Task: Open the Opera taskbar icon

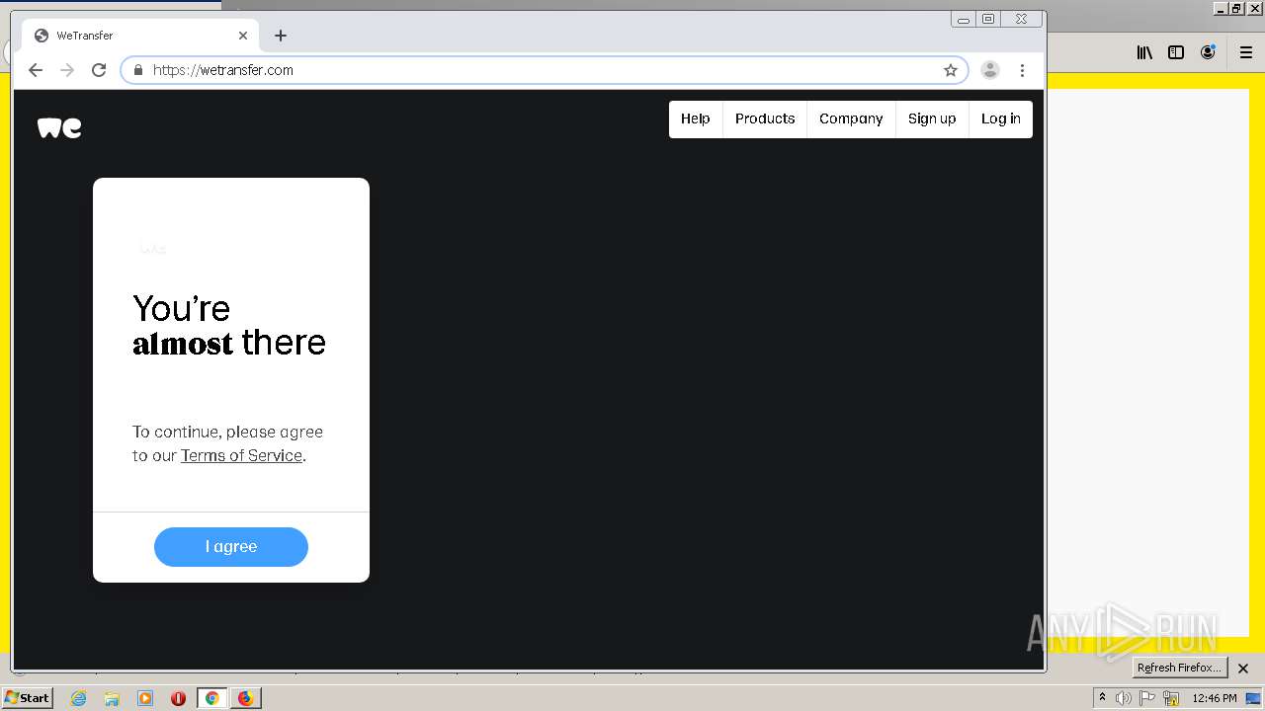Action: click(x=178, y=698)
